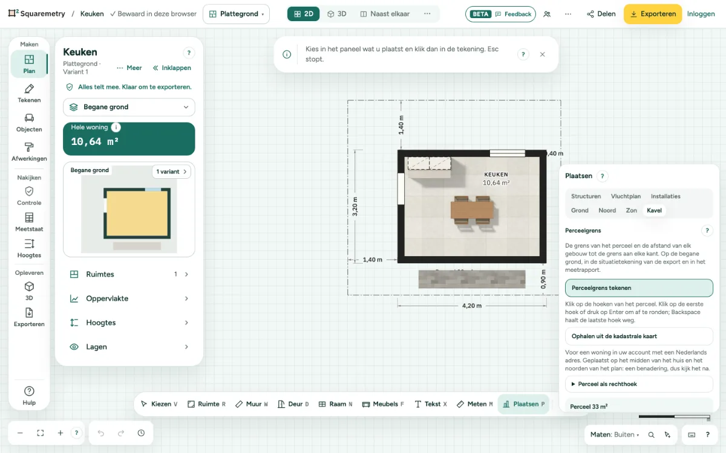Image resolution: width=726 pixels, height=453 pixels.
Task: Open the Controle check panel
Action: point(29,196)
